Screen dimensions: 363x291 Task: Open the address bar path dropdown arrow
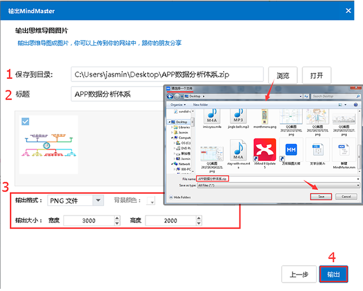coord(301,96)
